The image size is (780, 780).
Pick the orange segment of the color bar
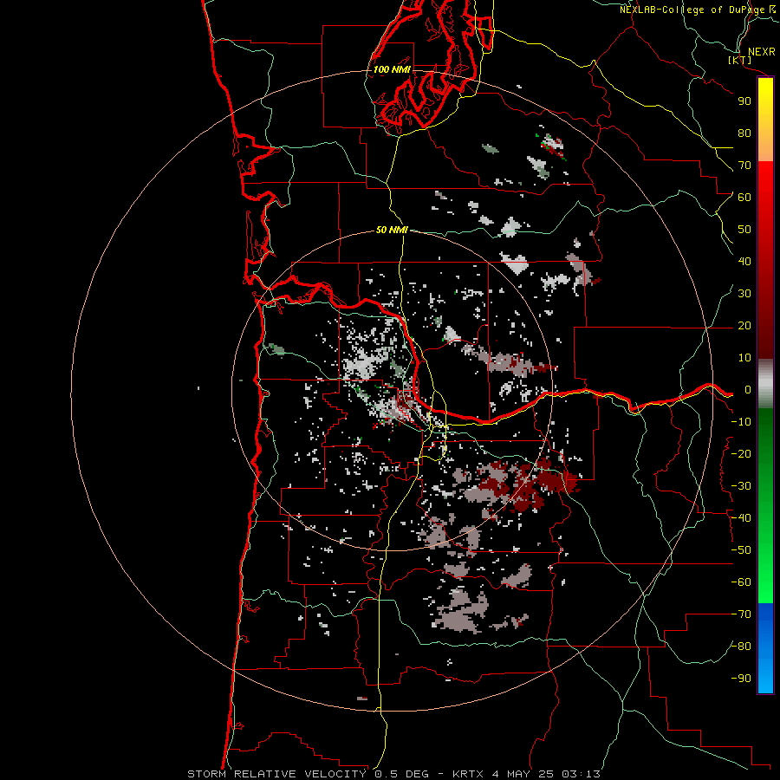click(765, 146)
